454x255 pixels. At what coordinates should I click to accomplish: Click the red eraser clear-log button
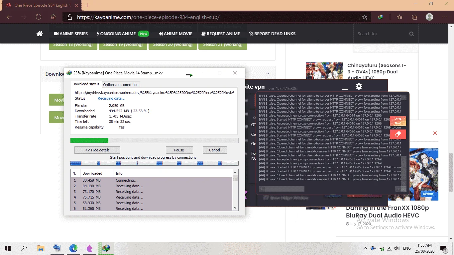coord(397,134)
